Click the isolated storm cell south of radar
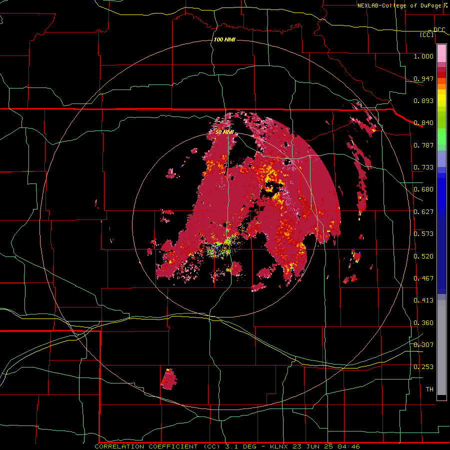This screenshot has height=450, width=450. click(x=169, y=379)
